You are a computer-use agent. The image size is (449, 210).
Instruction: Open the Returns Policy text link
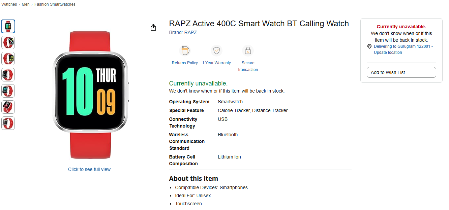click(x=185, y=63)
